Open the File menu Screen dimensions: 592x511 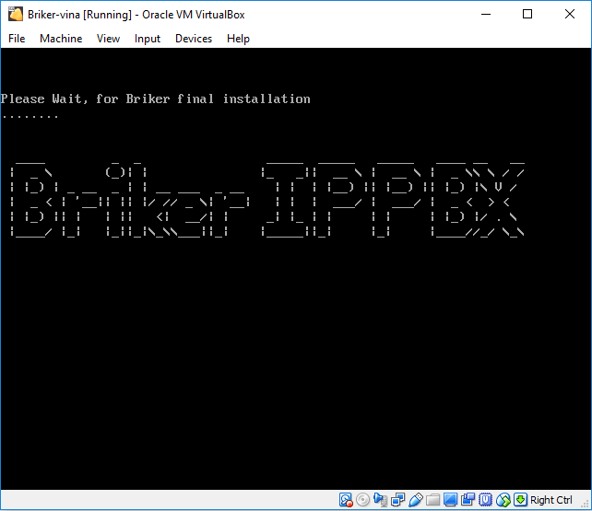tap(17, 39)
